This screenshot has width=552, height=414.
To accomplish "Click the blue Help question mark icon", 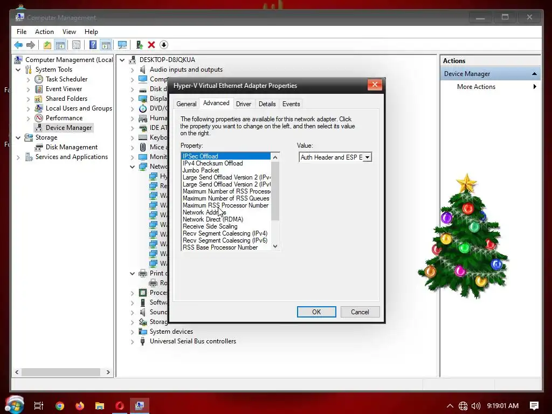I will pos(93,45).
